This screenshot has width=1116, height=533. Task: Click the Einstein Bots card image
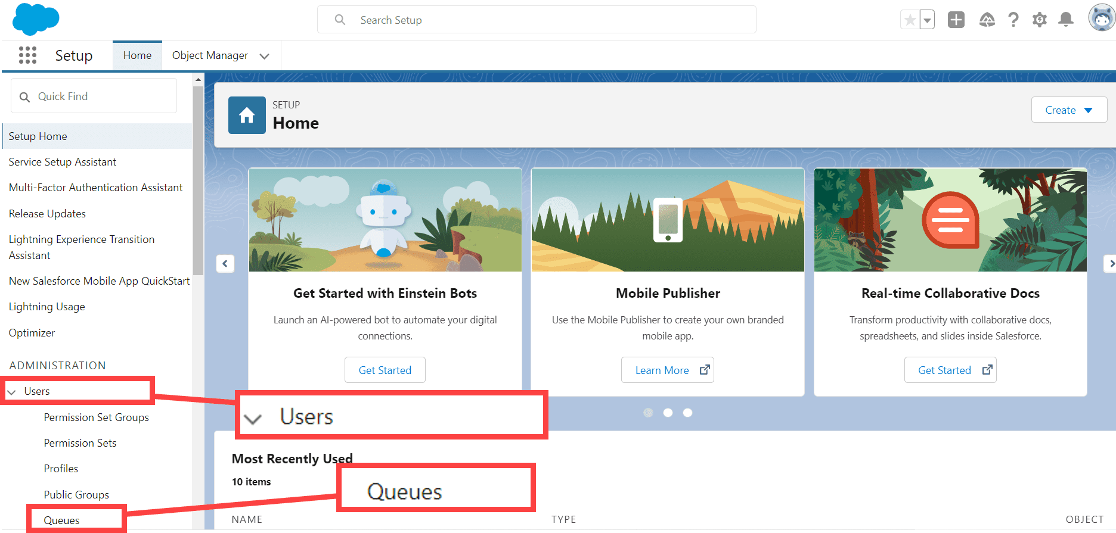[x=385, y=220]
